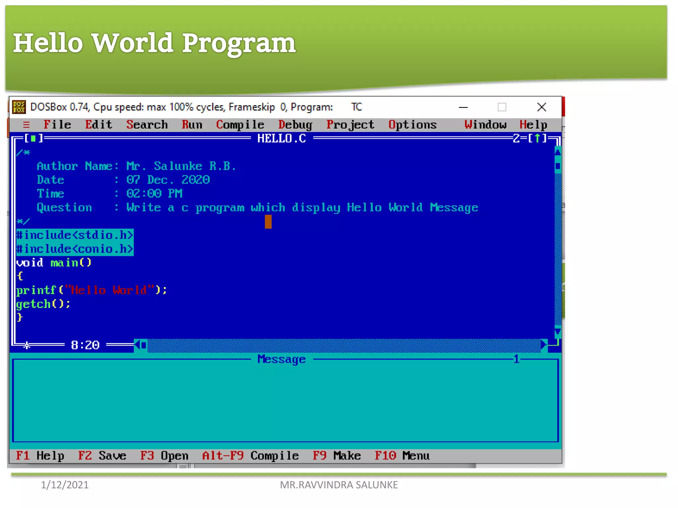Click the horizontal scrollbar right arrow

543,345
